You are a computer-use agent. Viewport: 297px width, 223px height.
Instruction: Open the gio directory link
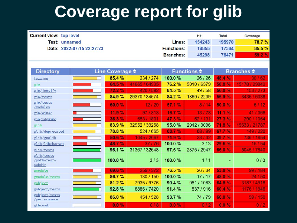click(x=37, y=85)
